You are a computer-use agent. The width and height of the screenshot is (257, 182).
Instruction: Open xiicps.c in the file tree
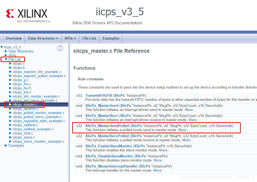[19, 63]
